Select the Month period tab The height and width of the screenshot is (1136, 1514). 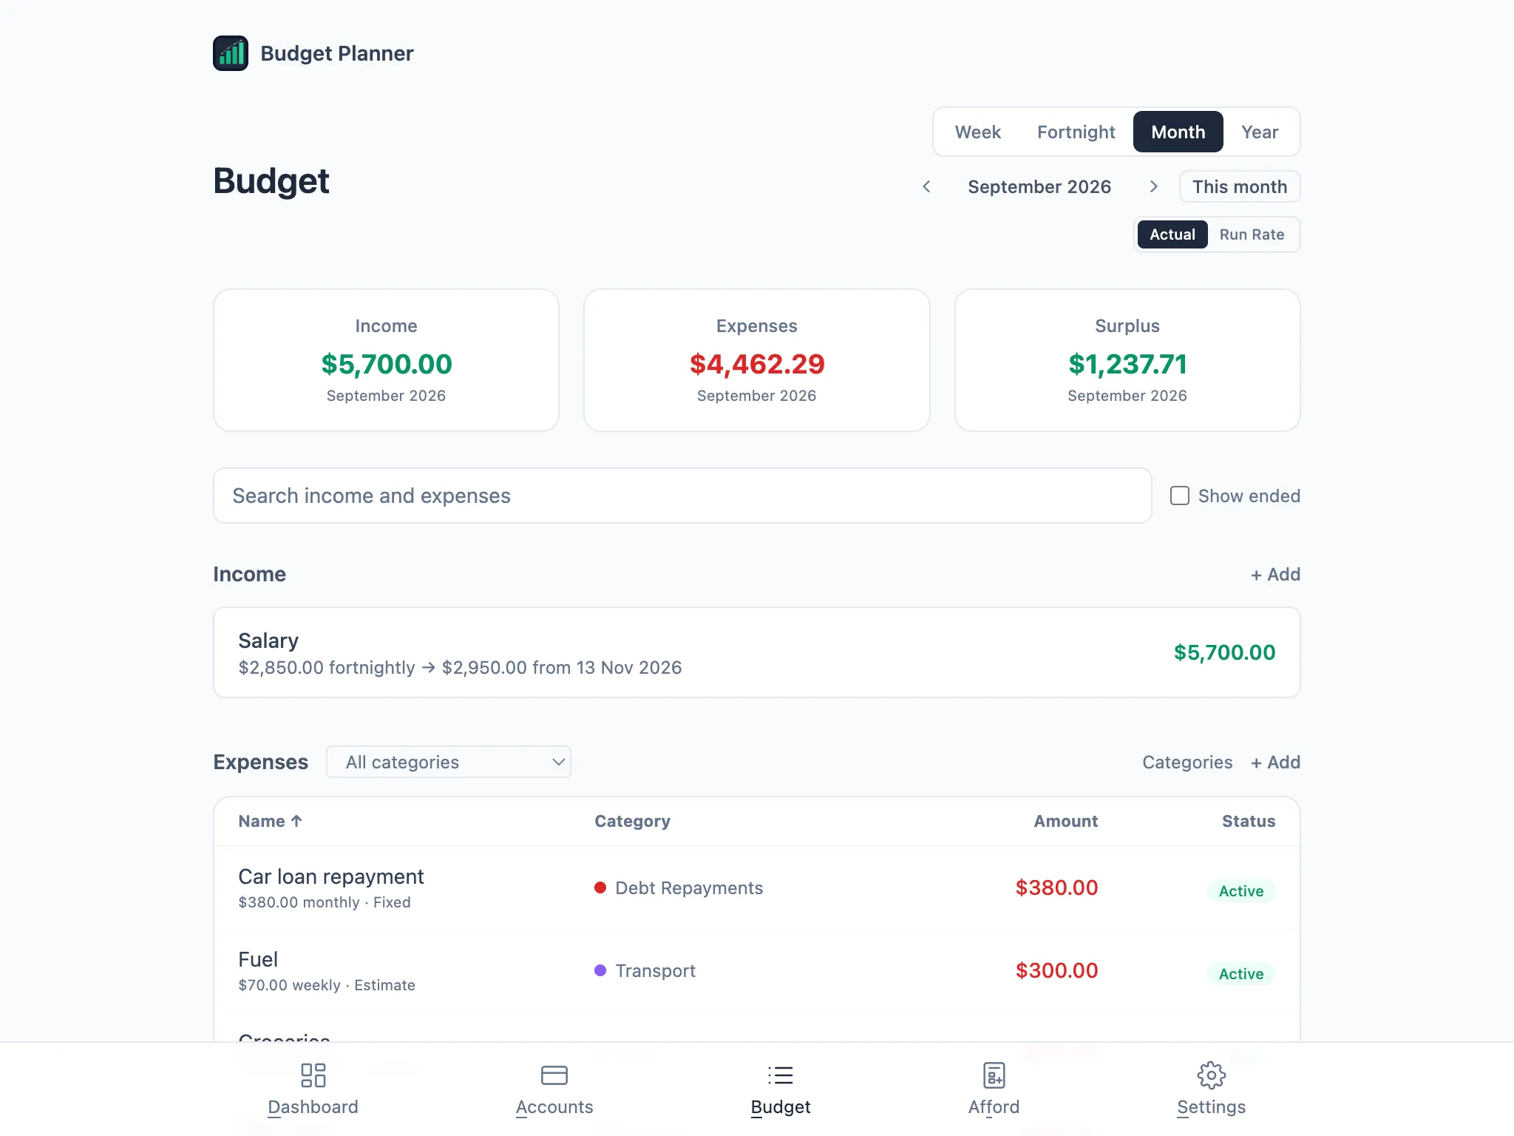coord(1178,132)
